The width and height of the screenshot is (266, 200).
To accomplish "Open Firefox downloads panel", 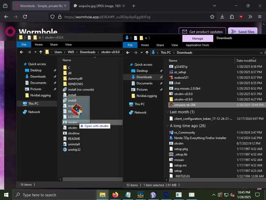I will point(222,17).
